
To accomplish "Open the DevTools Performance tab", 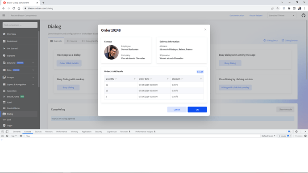I will tap(62, 132).
